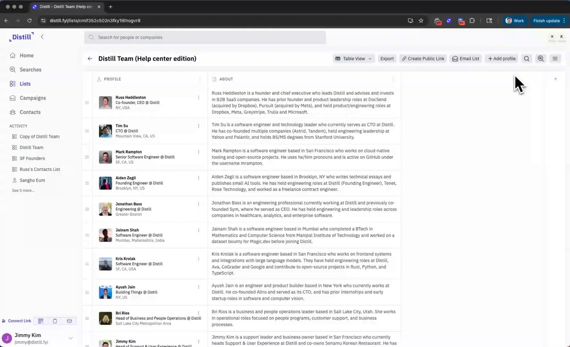Click the Email List button
Screen dimensions: 570x347
coord(466,59)
